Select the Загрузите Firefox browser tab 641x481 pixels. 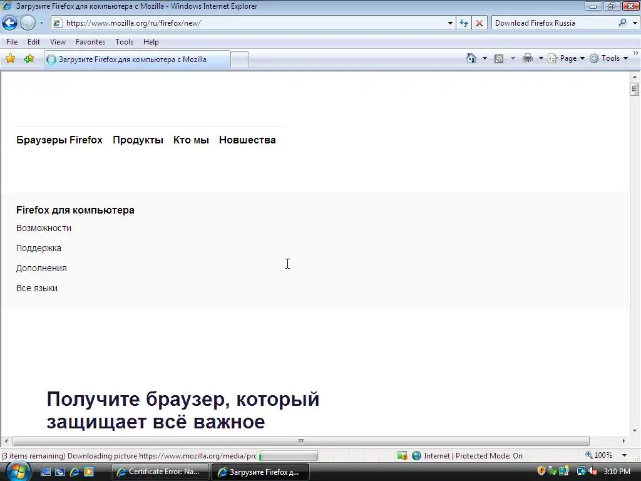pos(137,59)
